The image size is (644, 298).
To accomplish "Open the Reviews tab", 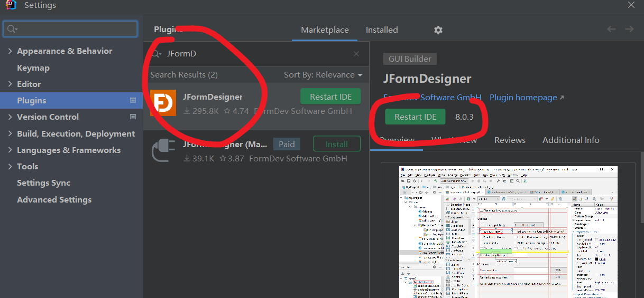I will coord(510,140).
